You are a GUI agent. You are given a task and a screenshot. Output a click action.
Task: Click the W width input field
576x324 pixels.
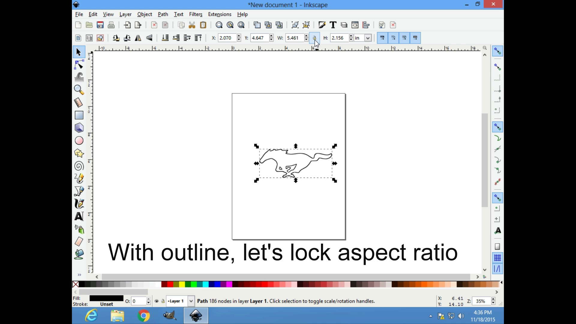point(294,38)
